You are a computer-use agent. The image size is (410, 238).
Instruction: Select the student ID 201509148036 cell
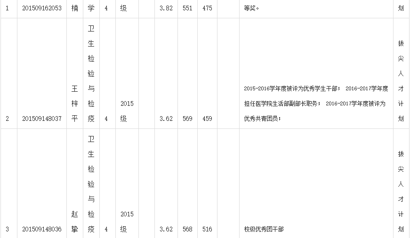click(42, 230)
